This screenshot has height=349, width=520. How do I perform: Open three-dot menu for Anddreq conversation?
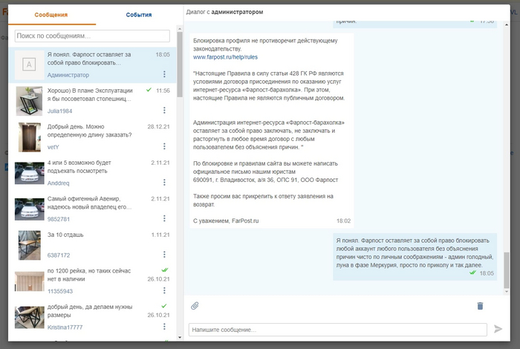tap(164, 183)
